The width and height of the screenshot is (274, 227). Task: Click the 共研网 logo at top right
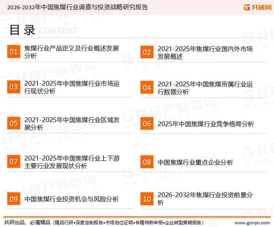point(258,7)
